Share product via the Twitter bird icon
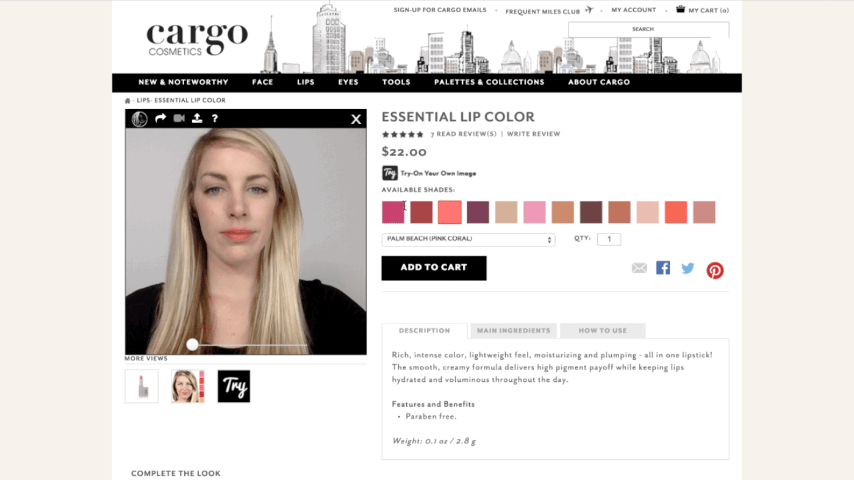854x480 pixels. tap(688, 268)
